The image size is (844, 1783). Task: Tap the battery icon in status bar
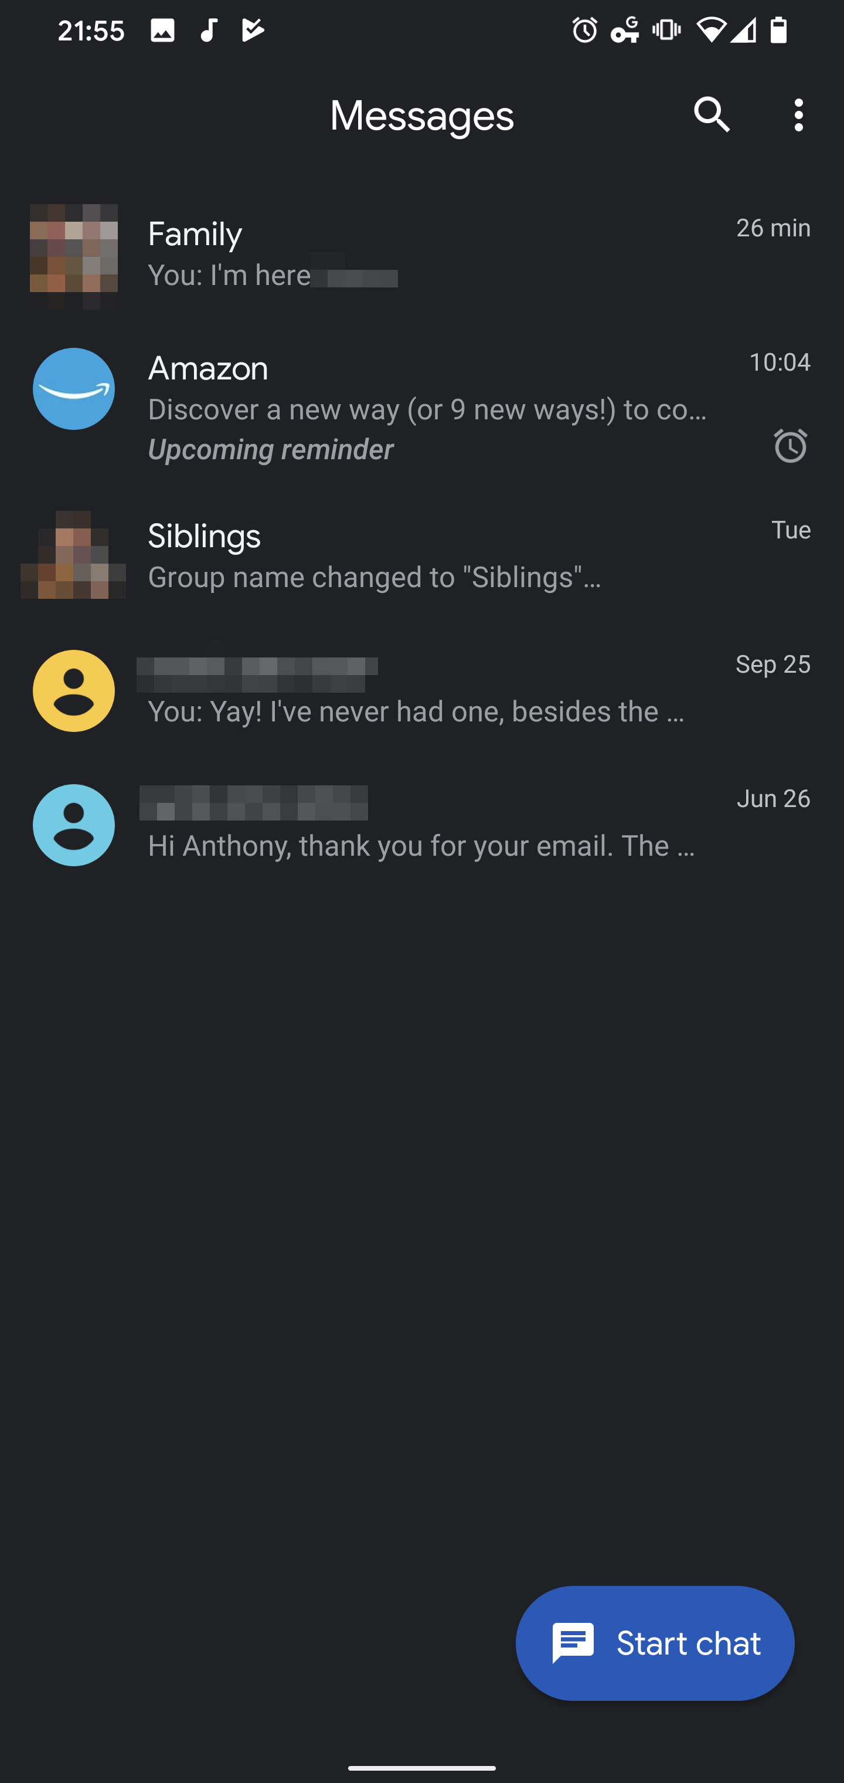pos(779,30)
